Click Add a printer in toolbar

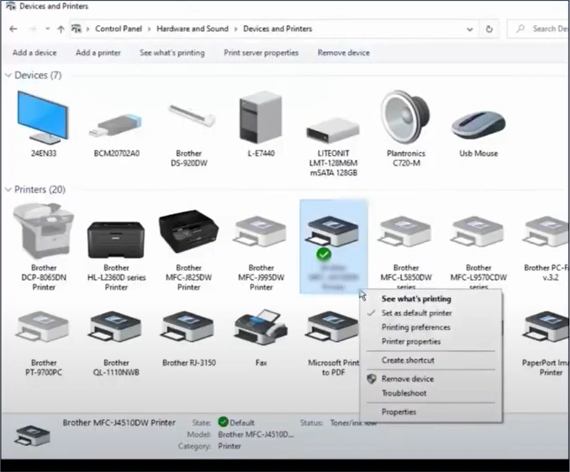pos(98,53)
